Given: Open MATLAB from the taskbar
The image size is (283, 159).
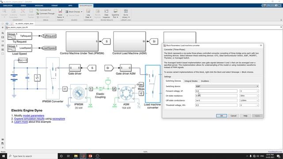Looking at the screenshot, I should [83, 156].
